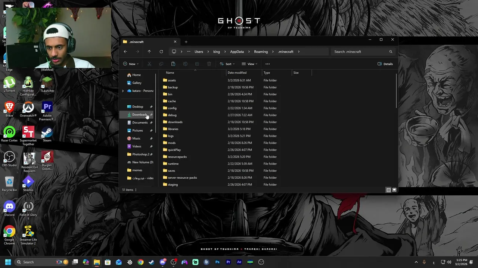Select king in the address bar
The height and width of the screenshot is (268, 478).
coord(217,52)
